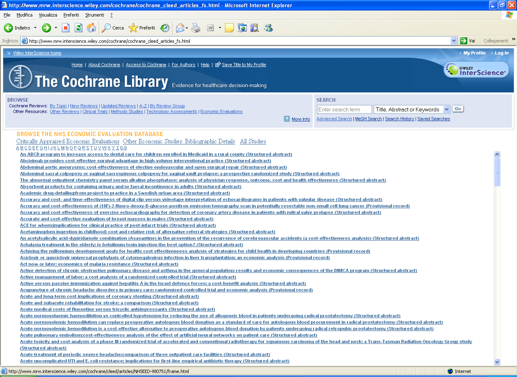Open Updated Reviews link
This screenshot has width=517, height=377.
[118, 106]
